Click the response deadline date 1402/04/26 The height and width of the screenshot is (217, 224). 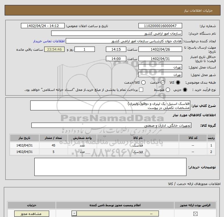pos(160,49)
